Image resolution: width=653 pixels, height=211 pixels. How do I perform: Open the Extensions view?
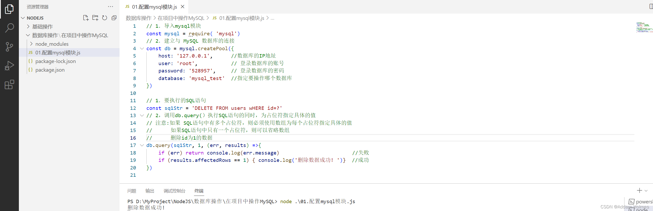point(9,84)
